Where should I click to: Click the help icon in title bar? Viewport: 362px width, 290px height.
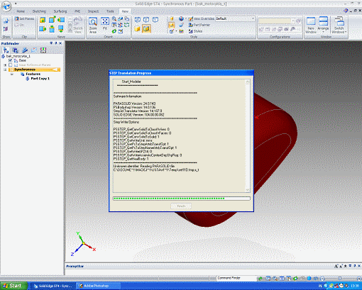[346, 11]
